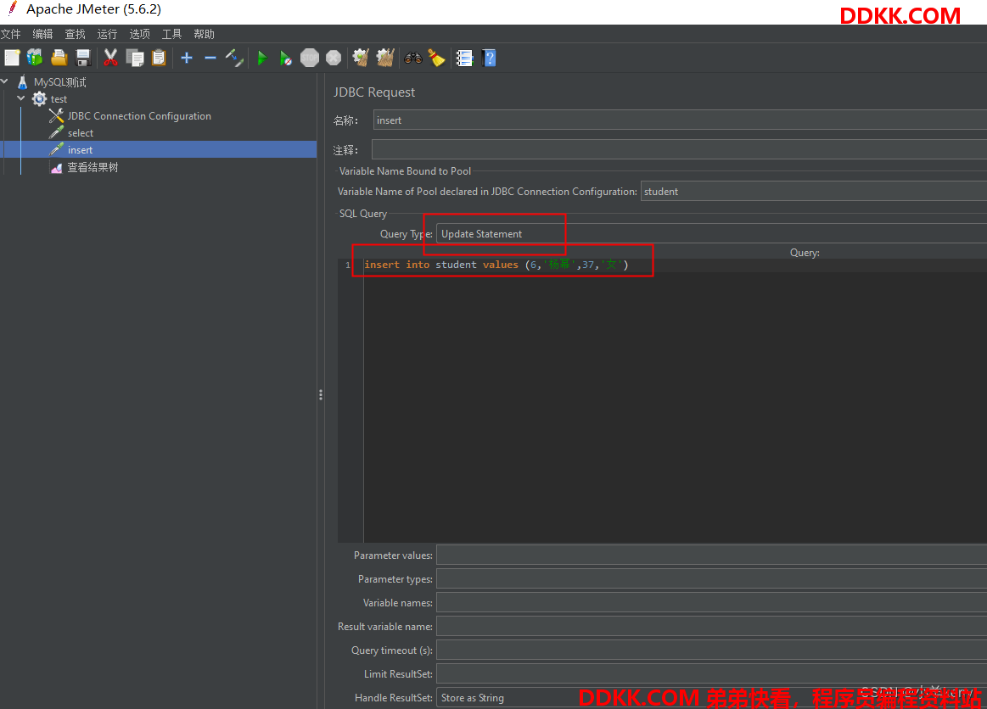This screenshot has height=709, width=987.
Task: Click the Shutdown test toolbar icon
Action: click(x=334, y=58)
